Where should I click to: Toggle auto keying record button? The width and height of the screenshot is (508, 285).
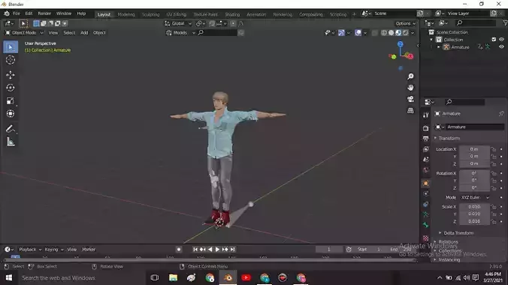click(179, 250)
